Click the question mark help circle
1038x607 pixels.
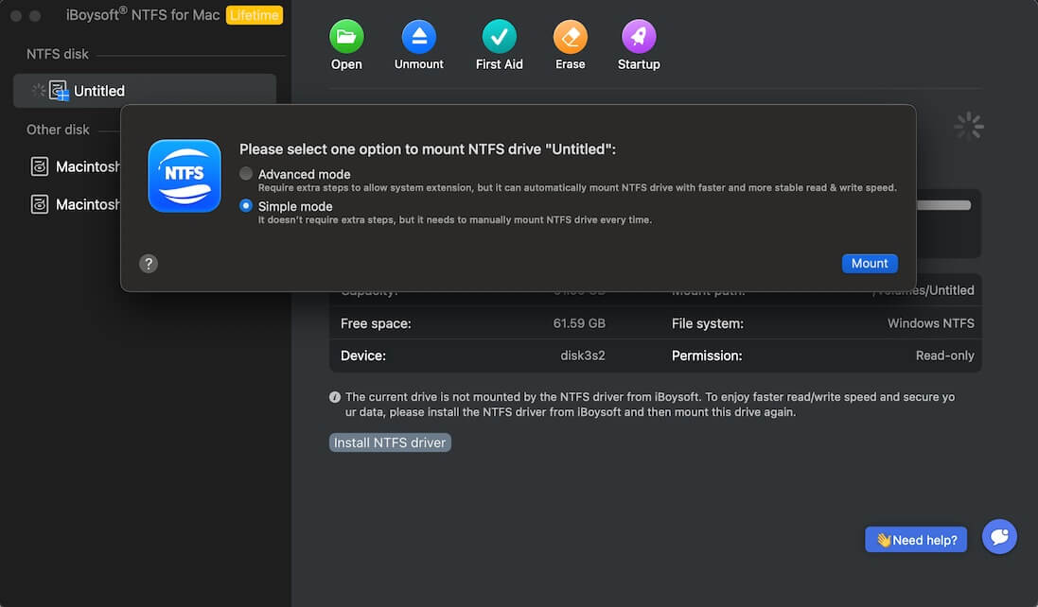(x=149, y=263)
